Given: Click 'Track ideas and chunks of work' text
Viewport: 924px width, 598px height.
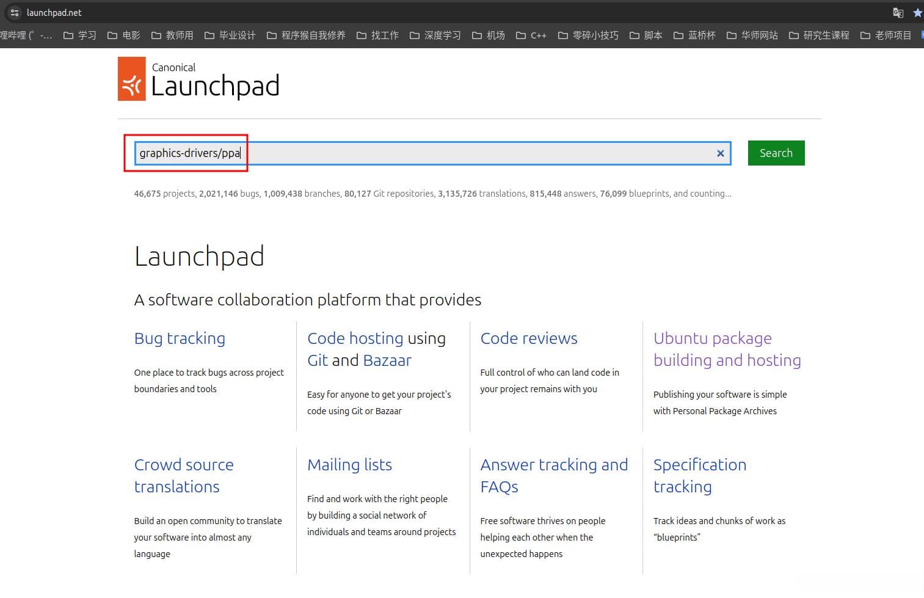Looking at the screenshot, I should (719, 529).
